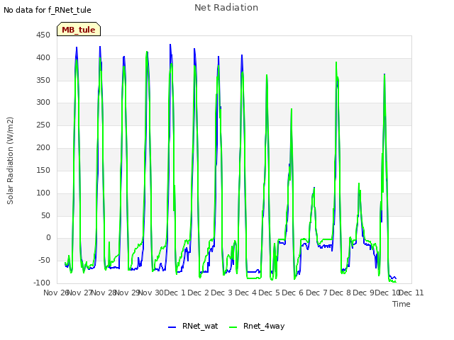Click the Net Radiation chart title

226,8
